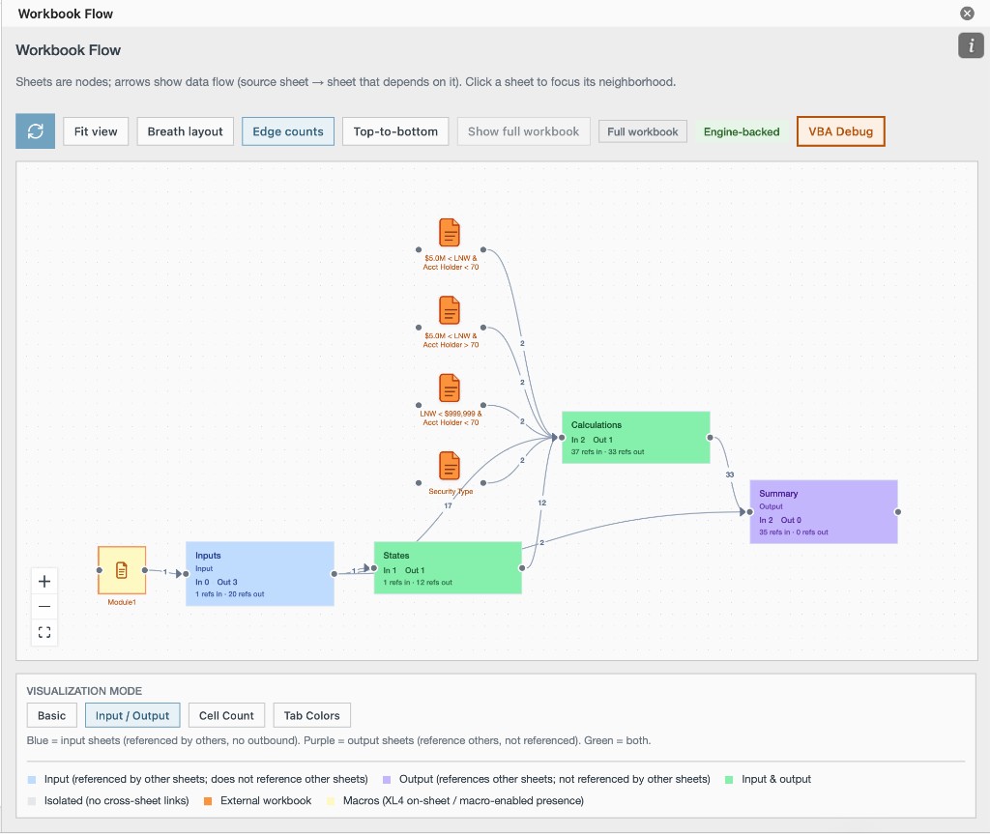This screenshot has height=834, width=990.
Task: Click the '1 refs in · 20 refs out' text
Action: 229,594
